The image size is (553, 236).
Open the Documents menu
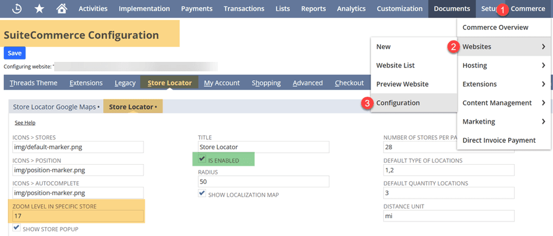point(452,9)
